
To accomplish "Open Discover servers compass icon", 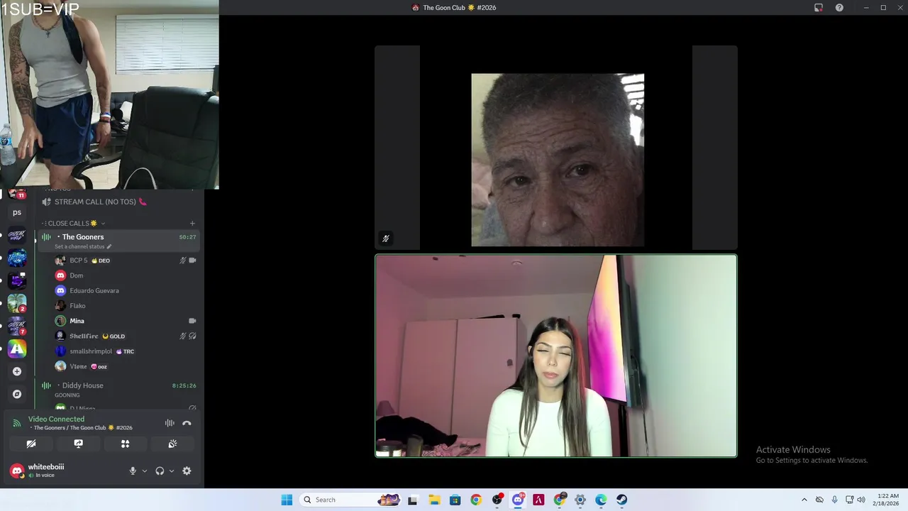I will [x=17, y=394].
